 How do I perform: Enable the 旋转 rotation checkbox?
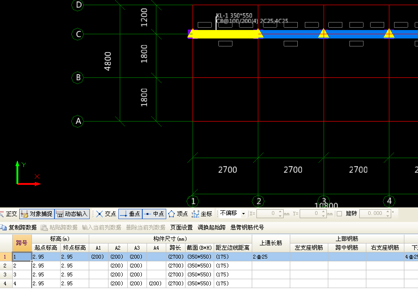pyautogui.click(x=339, y=214)
